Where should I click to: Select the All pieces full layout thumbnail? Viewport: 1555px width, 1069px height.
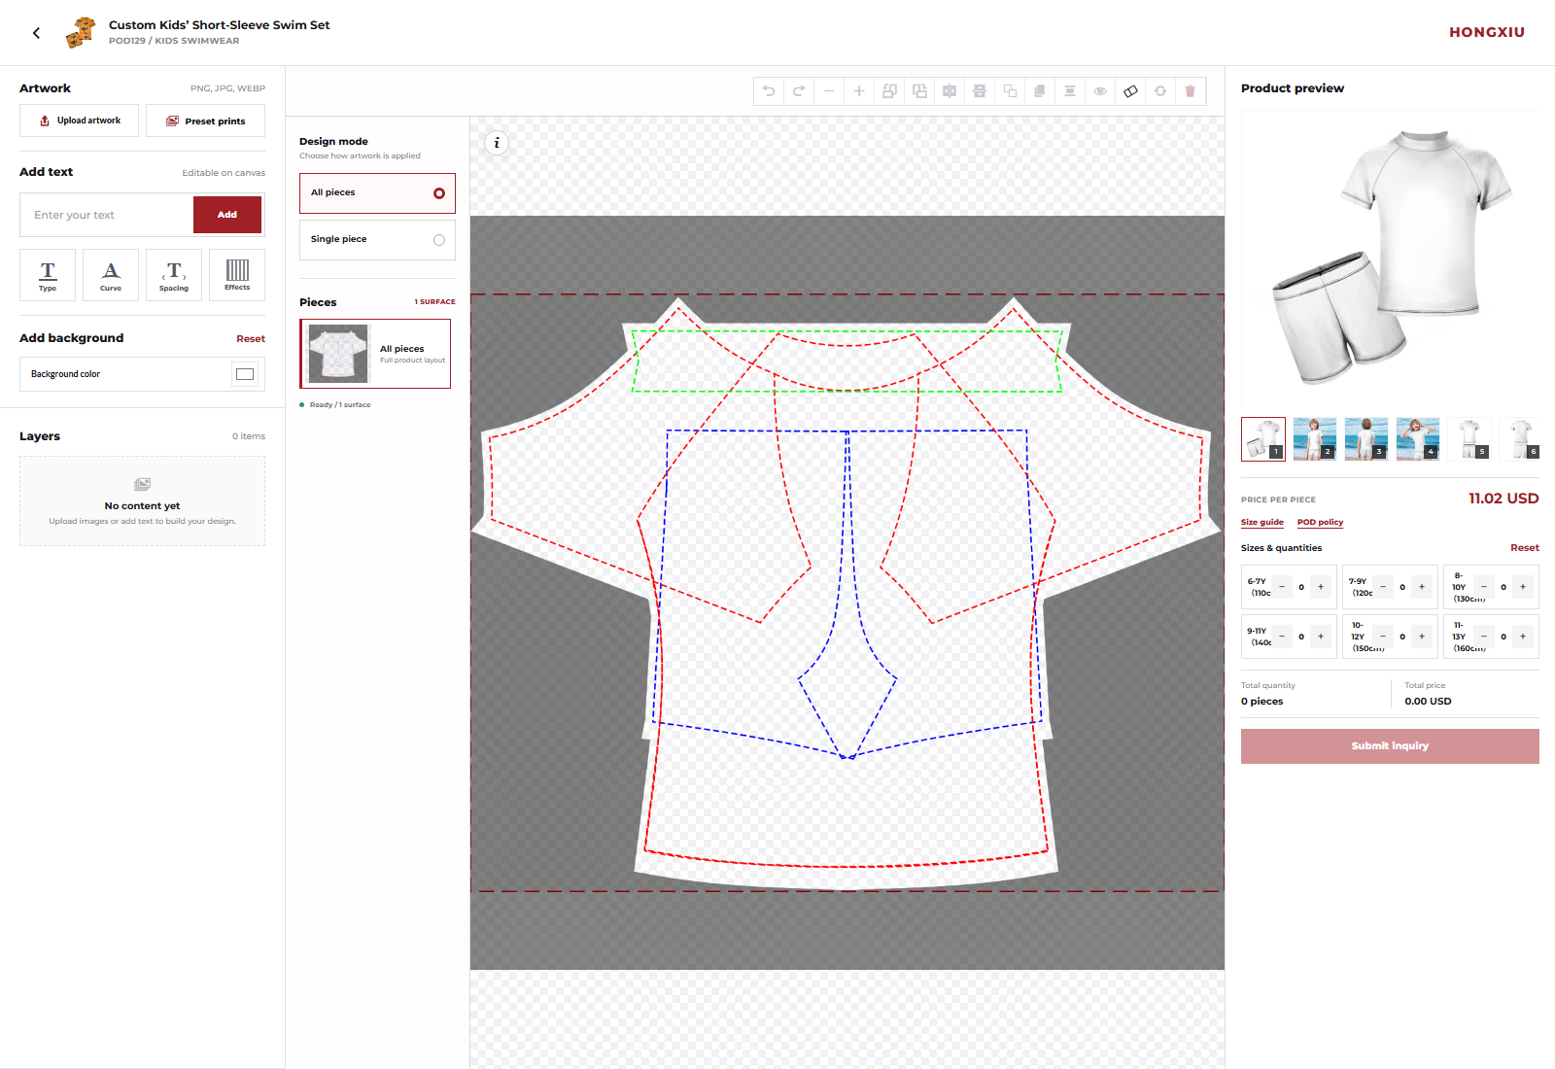375,354
